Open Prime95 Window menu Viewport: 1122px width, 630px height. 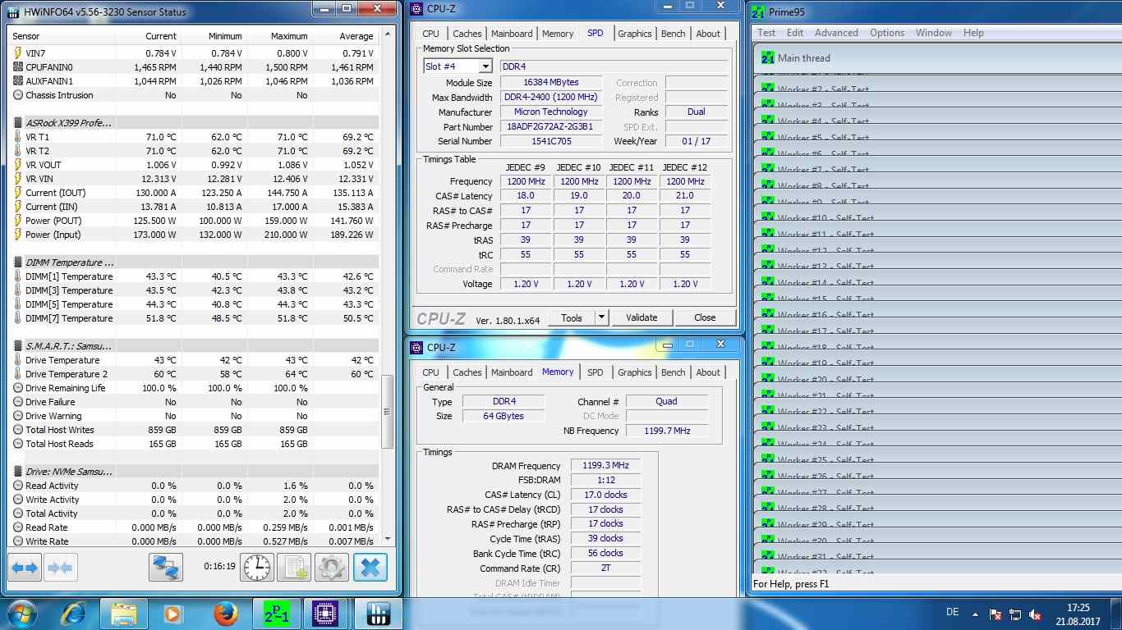coord(933,33)
